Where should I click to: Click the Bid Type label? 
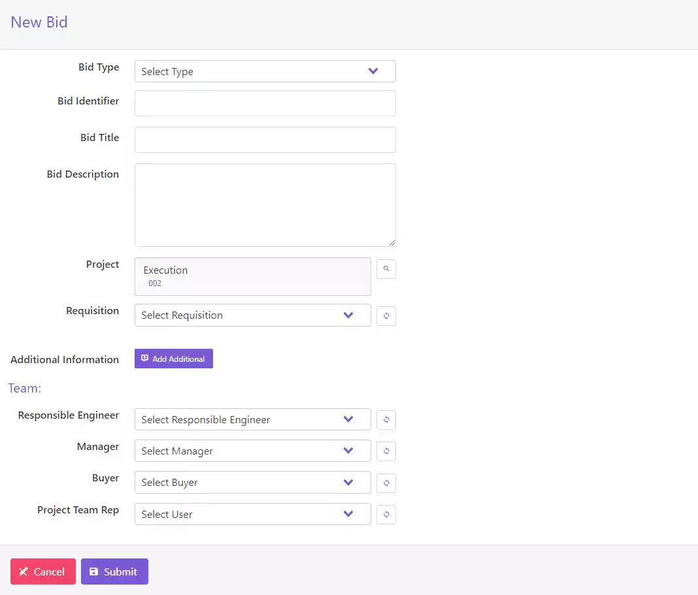coord(99,67)
